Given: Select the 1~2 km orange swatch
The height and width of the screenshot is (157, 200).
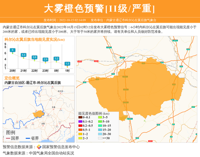Looking at the screenshot, I should (x=80, y=134).
